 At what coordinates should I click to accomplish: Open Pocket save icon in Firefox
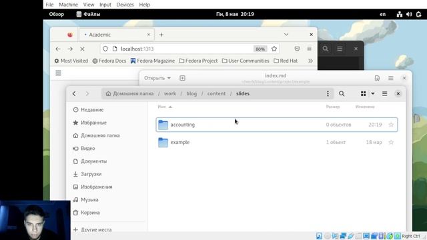tap(297, 49)
